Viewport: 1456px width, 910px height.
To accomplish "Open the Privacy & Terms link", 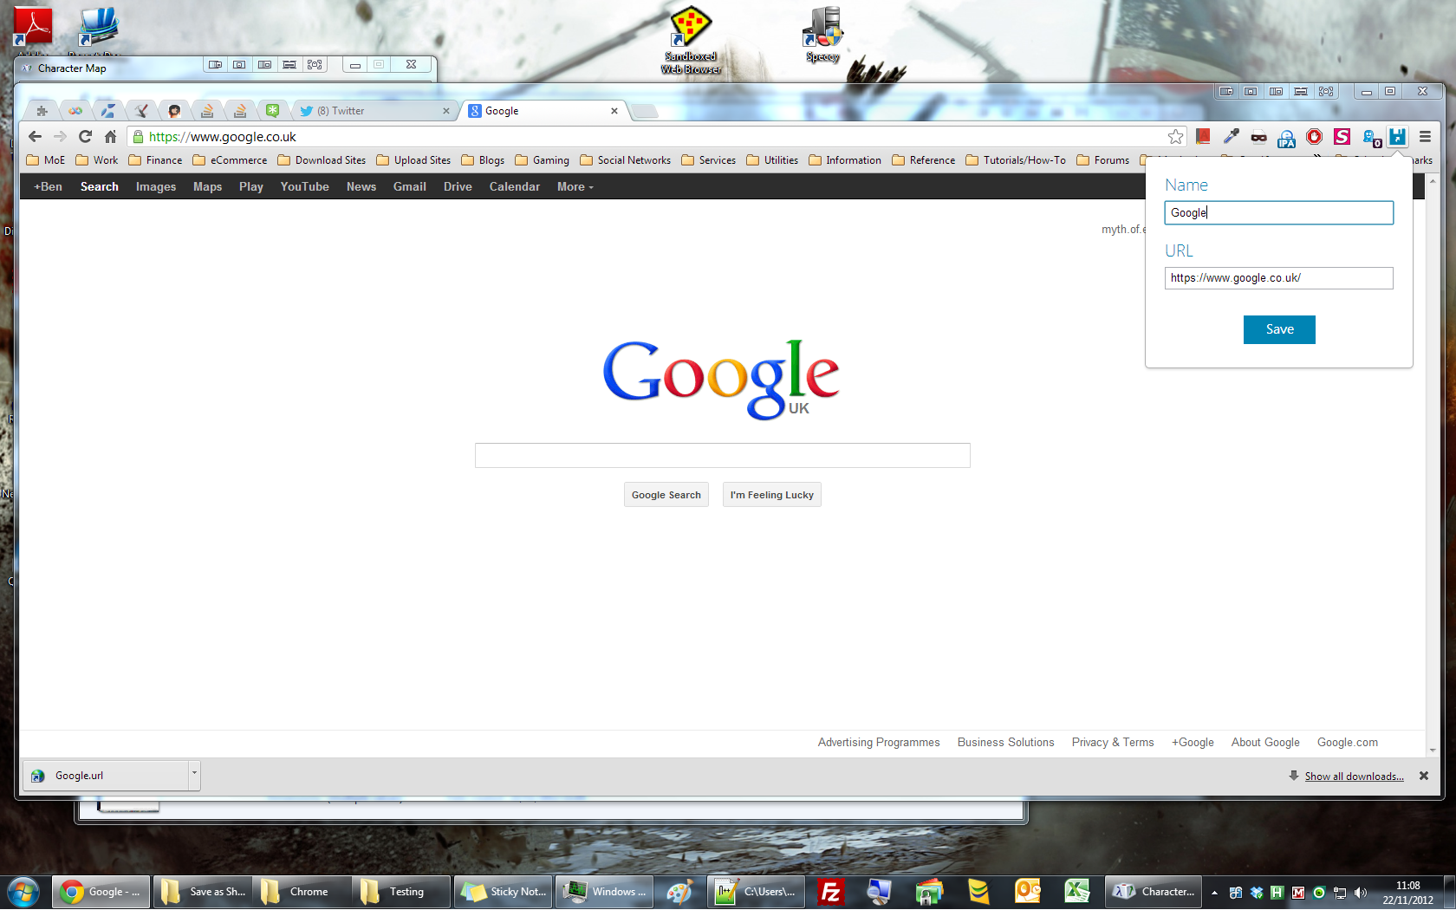I will pyautogui.click(x=1112, y=743).
